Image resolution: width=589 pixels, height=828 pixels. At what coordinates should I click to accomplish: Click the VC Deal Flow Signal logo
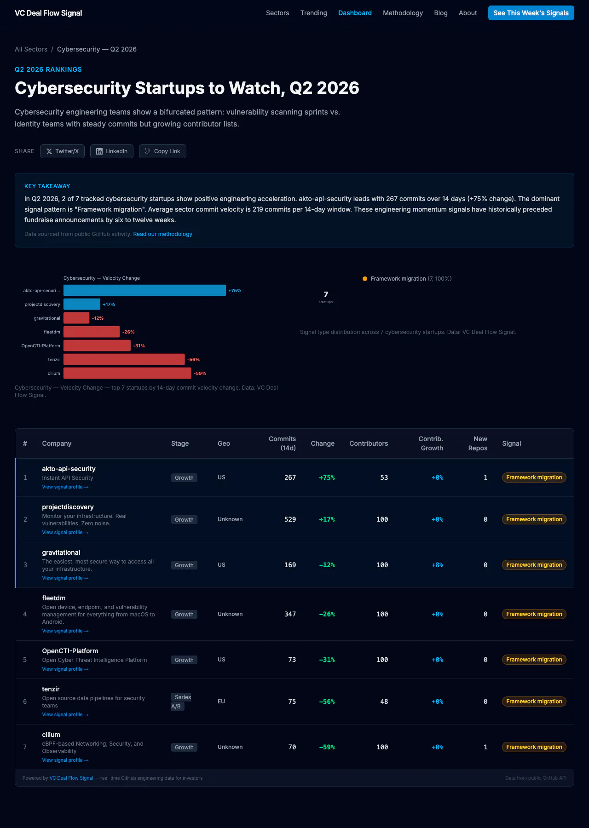click(x=48, y=13)
